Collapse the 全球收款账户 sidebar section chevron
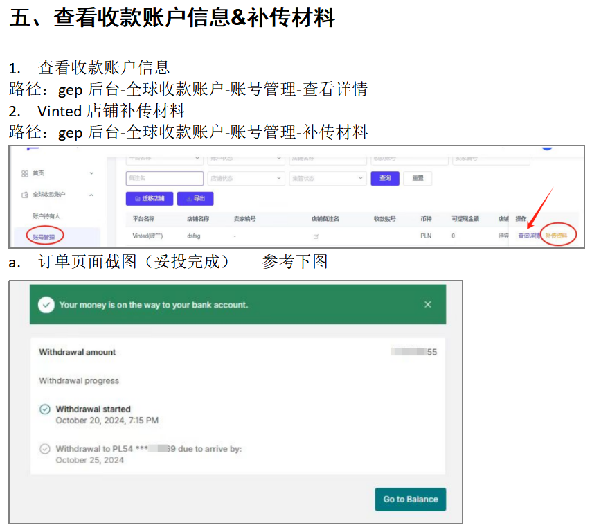The image size is (592, 530). click(x=91, y=195)
